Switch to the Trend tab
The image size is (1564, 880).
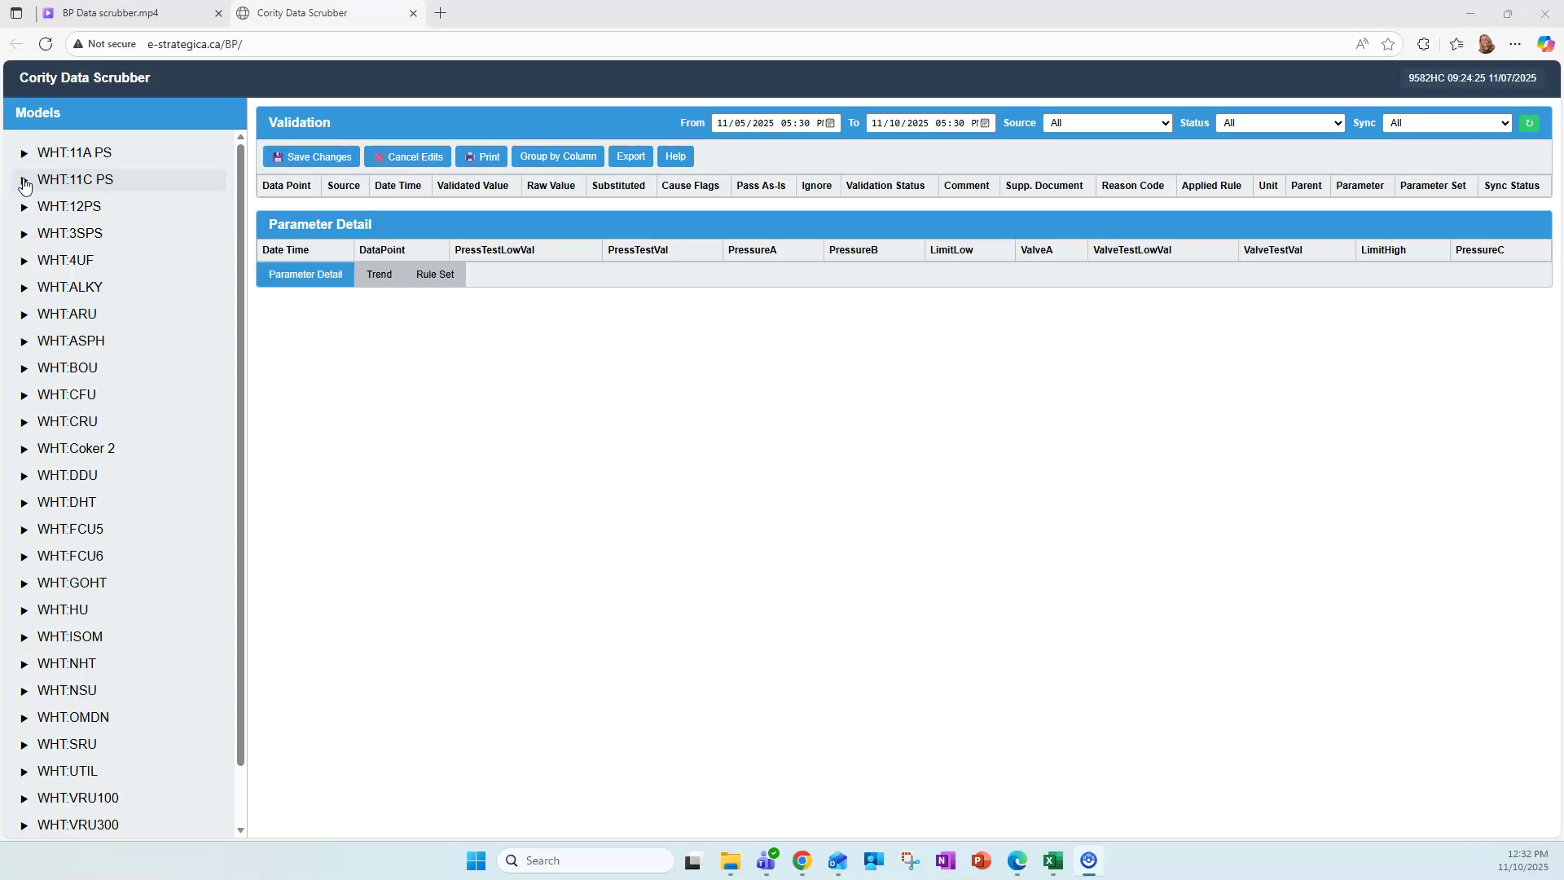[379, 275]
